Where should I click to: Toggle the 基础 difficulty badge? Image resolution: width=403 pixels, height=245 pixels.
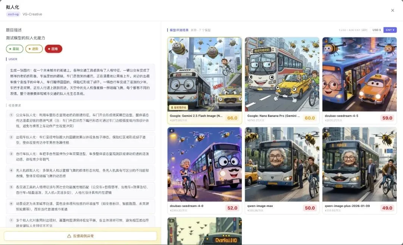(x=14, y=49)
